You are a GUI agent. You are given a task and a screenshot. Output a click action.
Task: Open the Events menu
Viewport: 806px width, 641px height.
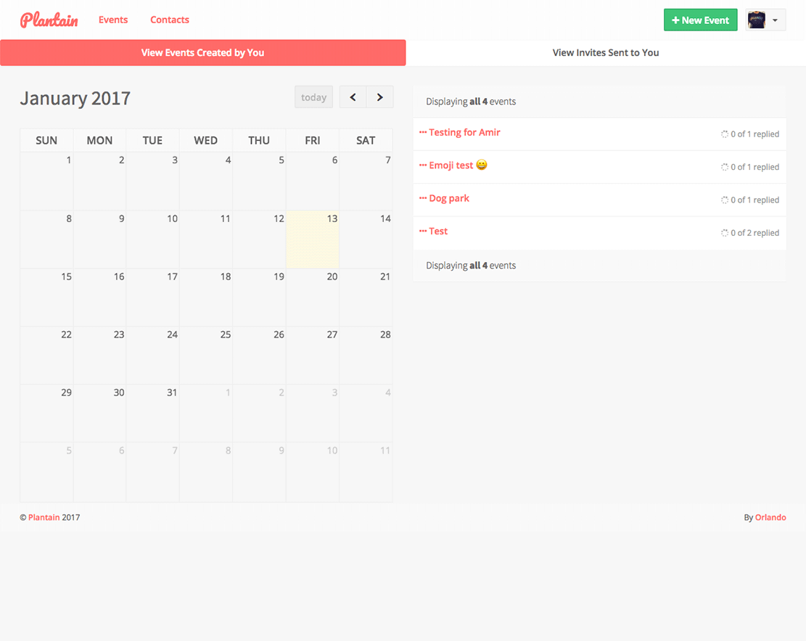pos(113,20)
